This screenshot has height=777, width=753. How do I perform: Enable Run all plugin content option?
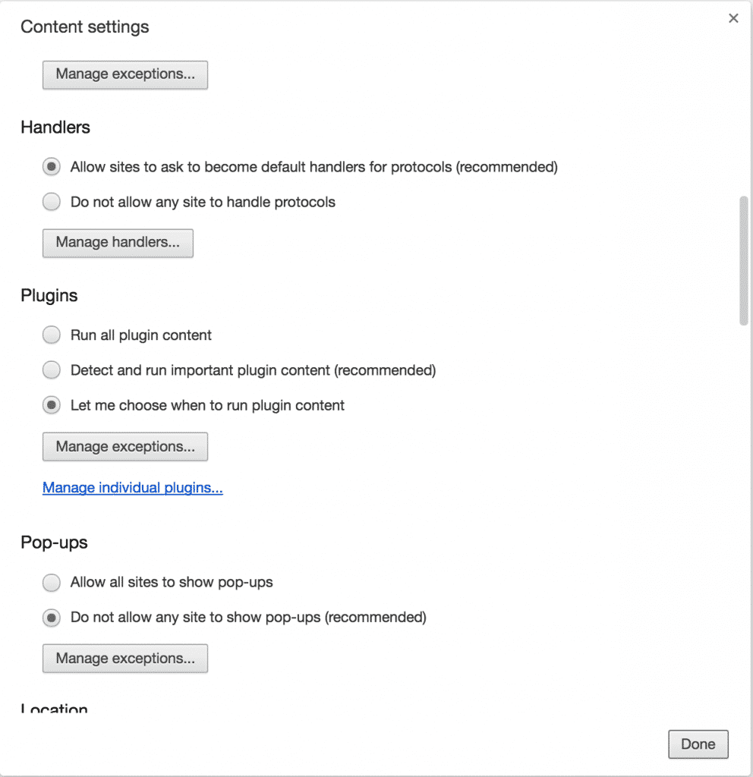pyautogui.click(x=52, y=335)
